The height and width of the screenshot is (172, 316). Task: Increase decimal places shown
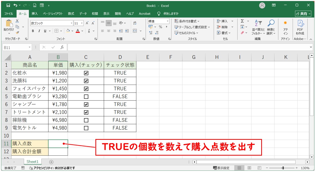pyautogui.click(x=151, y=33)
